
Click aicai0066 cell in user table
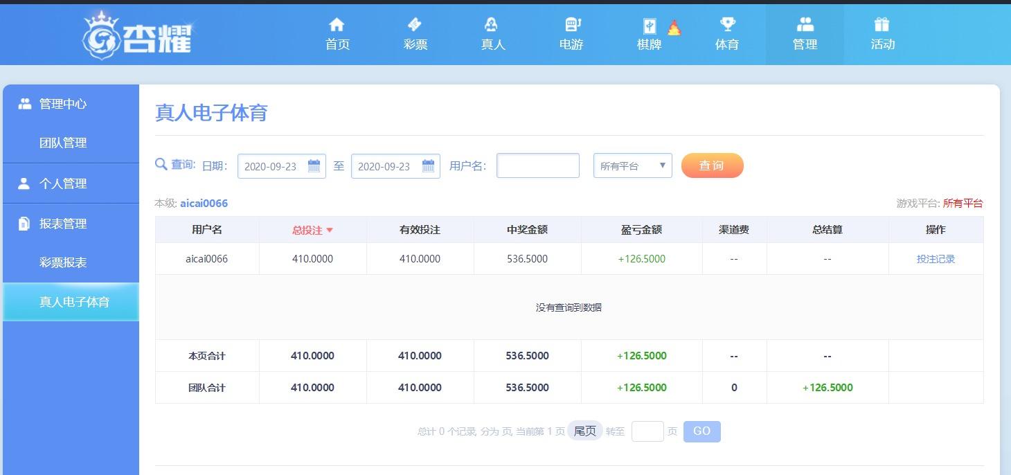pyautogui.click(x=206, y=259)
